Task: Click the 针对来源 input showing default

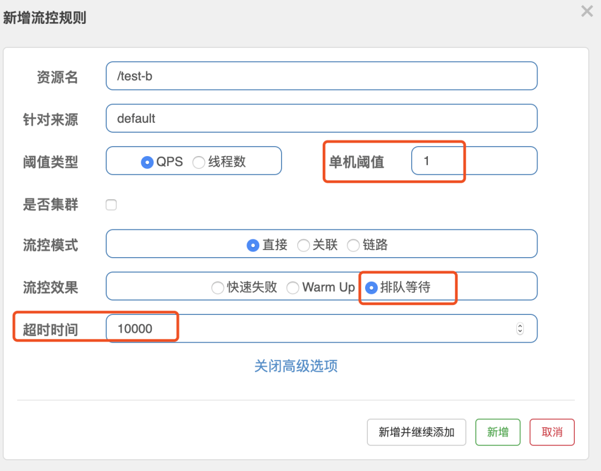Action: click(x=321, y=118)
